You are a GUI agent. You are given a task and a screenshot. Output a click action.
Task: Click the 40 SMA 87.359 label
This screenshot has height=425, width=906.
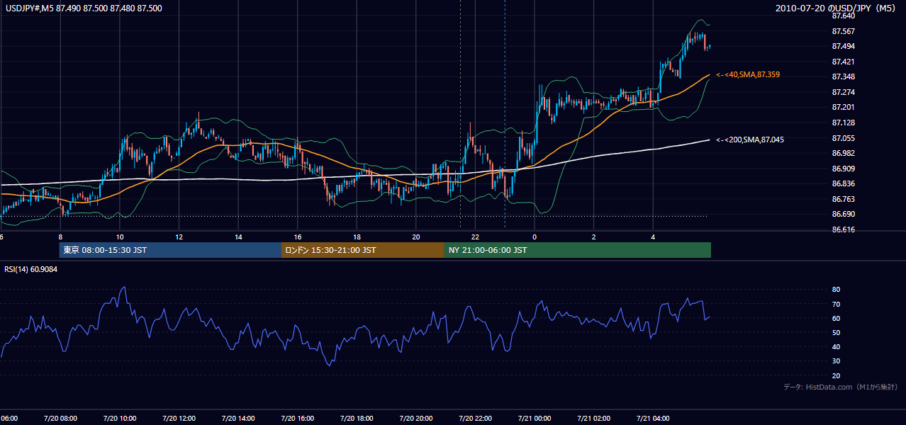(748, 74)
